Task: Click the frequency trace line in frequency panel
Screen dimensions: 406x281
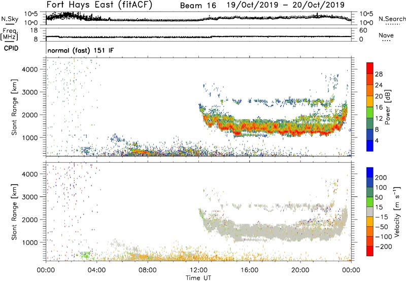Action: pos(198,37)
